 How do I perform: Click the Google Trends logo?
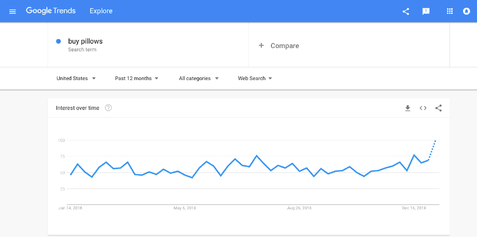pyautogui.click(x=51, y=11)
